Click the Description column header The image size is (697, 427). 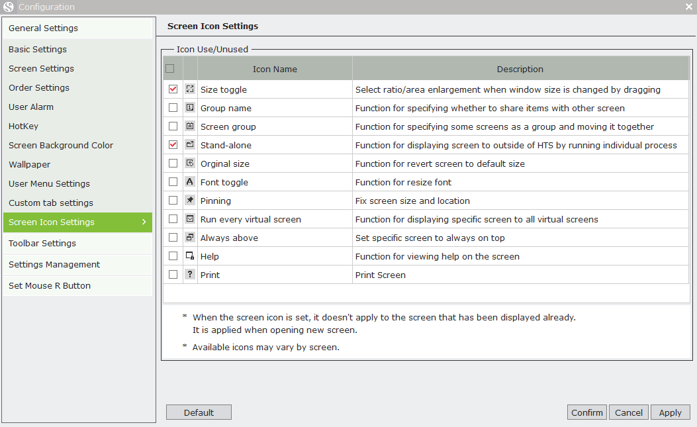pyautogui.click(x=520, y=69)
